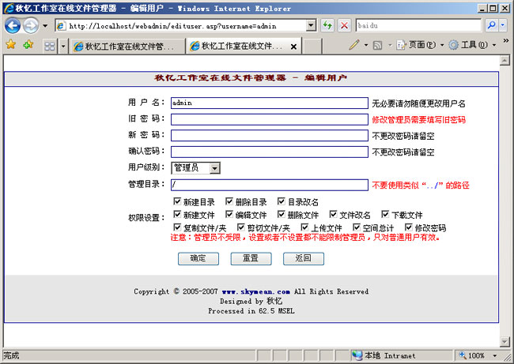514x364 pixels.
Task: Disable the 修改密码 permission
Action: [x=409, y=227]
